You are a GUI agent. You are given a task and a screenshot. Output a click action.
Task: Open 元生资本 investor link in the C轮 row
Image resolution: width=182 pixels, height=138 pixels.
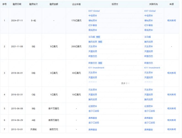[93, 90]
